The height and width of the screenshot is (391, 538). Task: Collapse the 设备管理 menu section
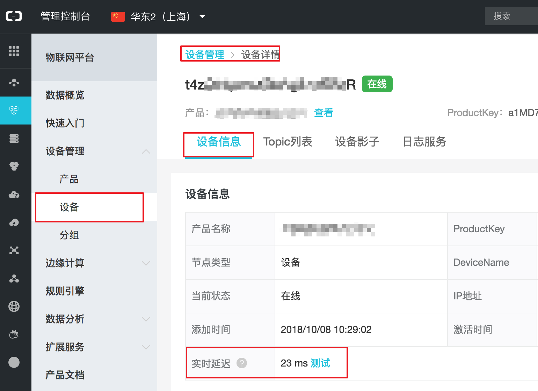(x=146, y=151)
